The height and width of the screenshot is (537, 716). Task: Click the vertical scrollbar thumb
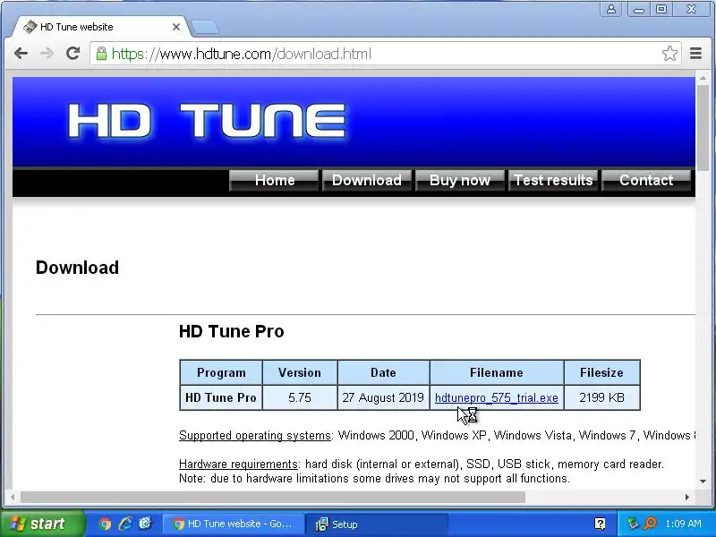tap(703, 126)
